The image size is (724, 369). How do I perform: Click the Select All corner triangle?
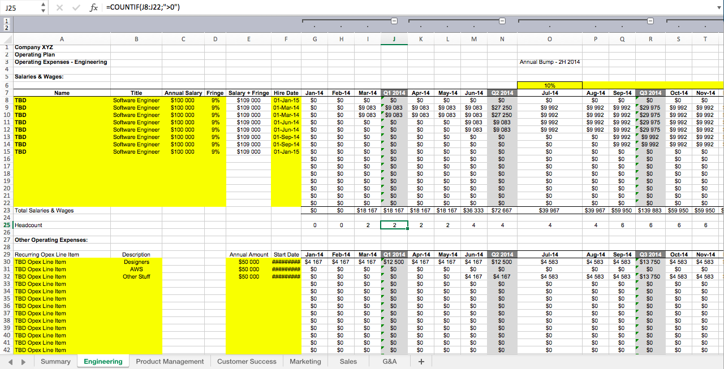pos(7,38)
